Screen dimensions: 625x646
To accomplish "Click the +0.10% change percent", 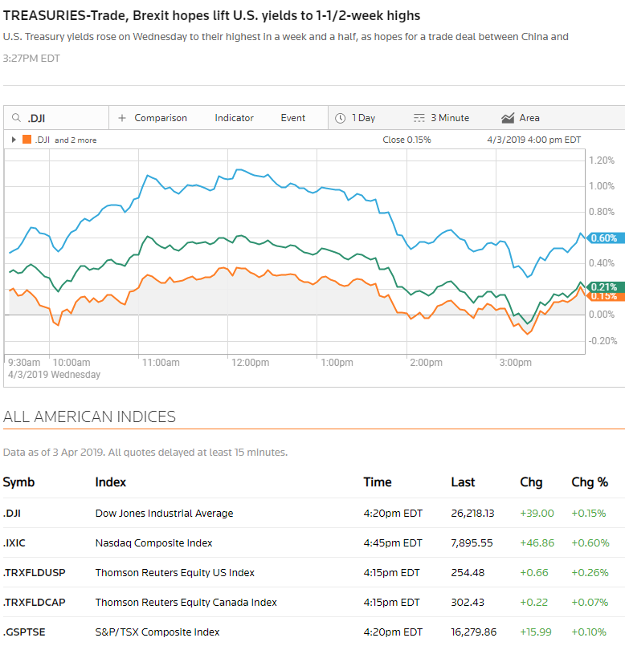I will tap(589, 632).
